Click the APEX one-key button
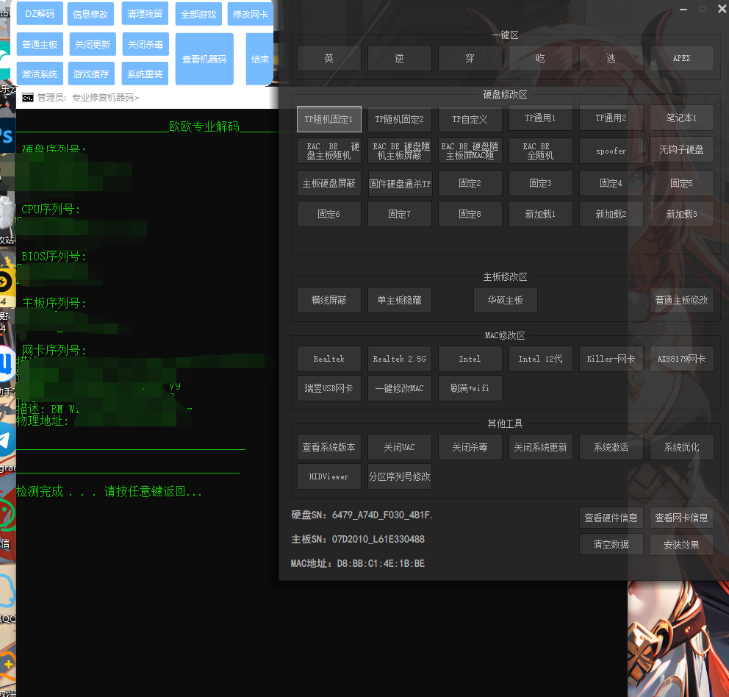 click(681, 58)
